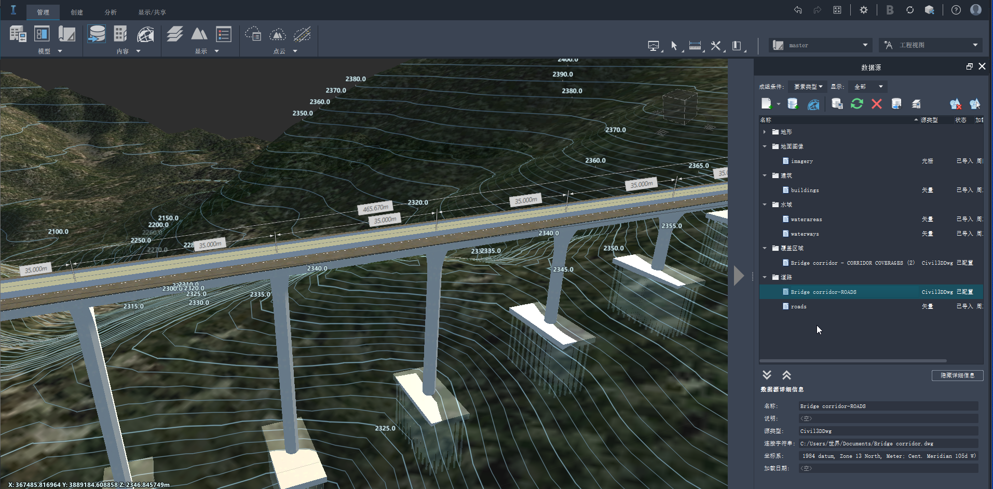Click the model layout panel icon
Screen dimensions: 993x489
[42, 34]
